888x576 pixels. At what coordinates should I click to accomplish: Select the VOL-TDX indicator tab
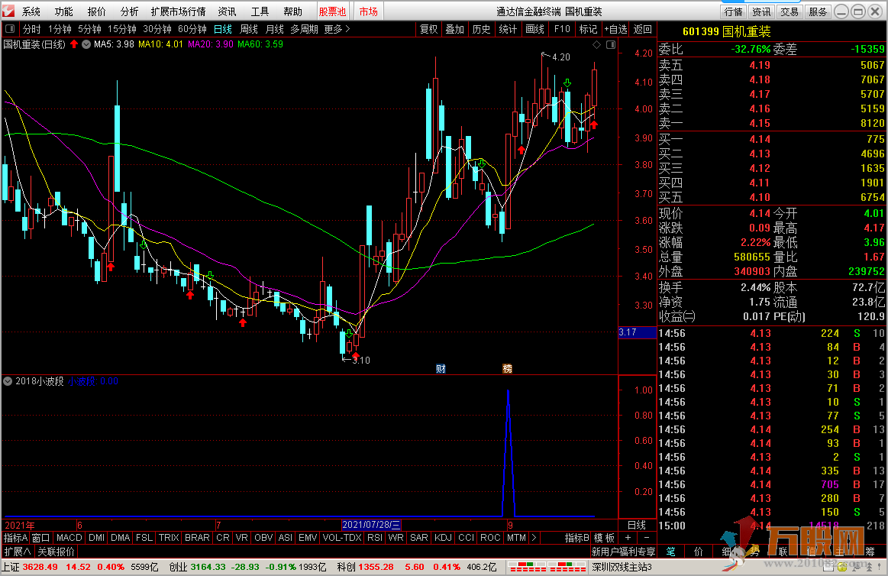tap(342, 538)
